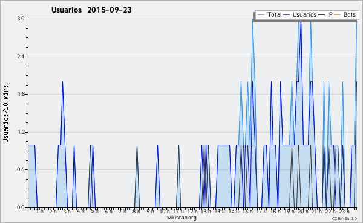363x223 pixels.
Task: Click the '18 h' x-axis label
Action: pos(275,212)
